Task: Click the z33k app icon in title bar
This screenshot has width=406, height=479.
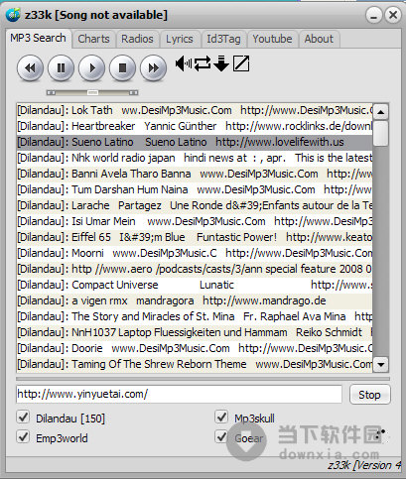Action: coord(13,15)
